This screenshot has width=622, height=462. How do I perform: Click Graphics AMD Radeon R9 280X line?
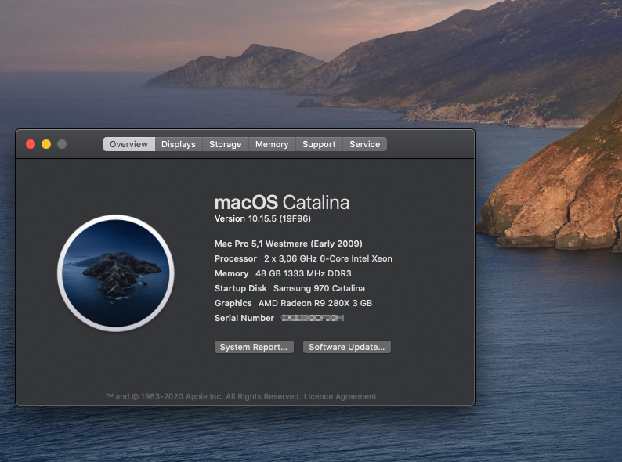[x=293, y=303]
